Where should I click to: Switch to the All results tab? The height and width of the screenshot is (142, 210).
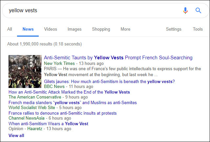click(x=10, y=29)
